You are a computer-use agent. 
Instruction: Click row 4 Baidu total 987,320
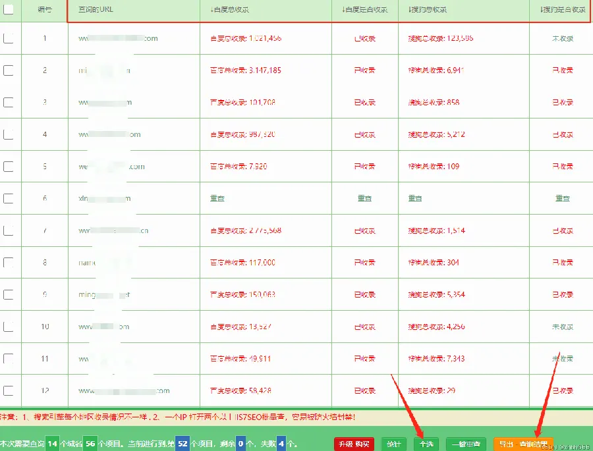(x=242, y=134)
